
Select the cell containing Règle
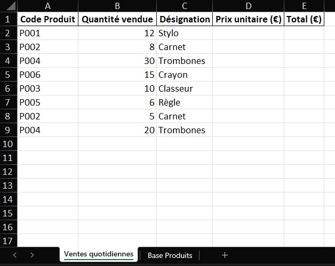coord(184,102)
